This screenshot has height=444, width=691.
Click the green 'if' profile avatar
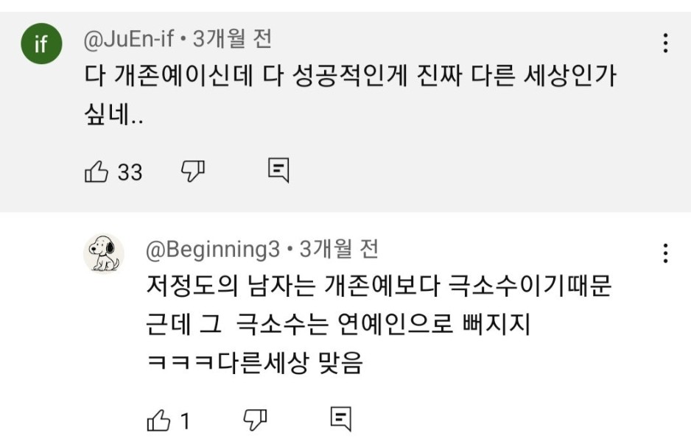(41, 44)
